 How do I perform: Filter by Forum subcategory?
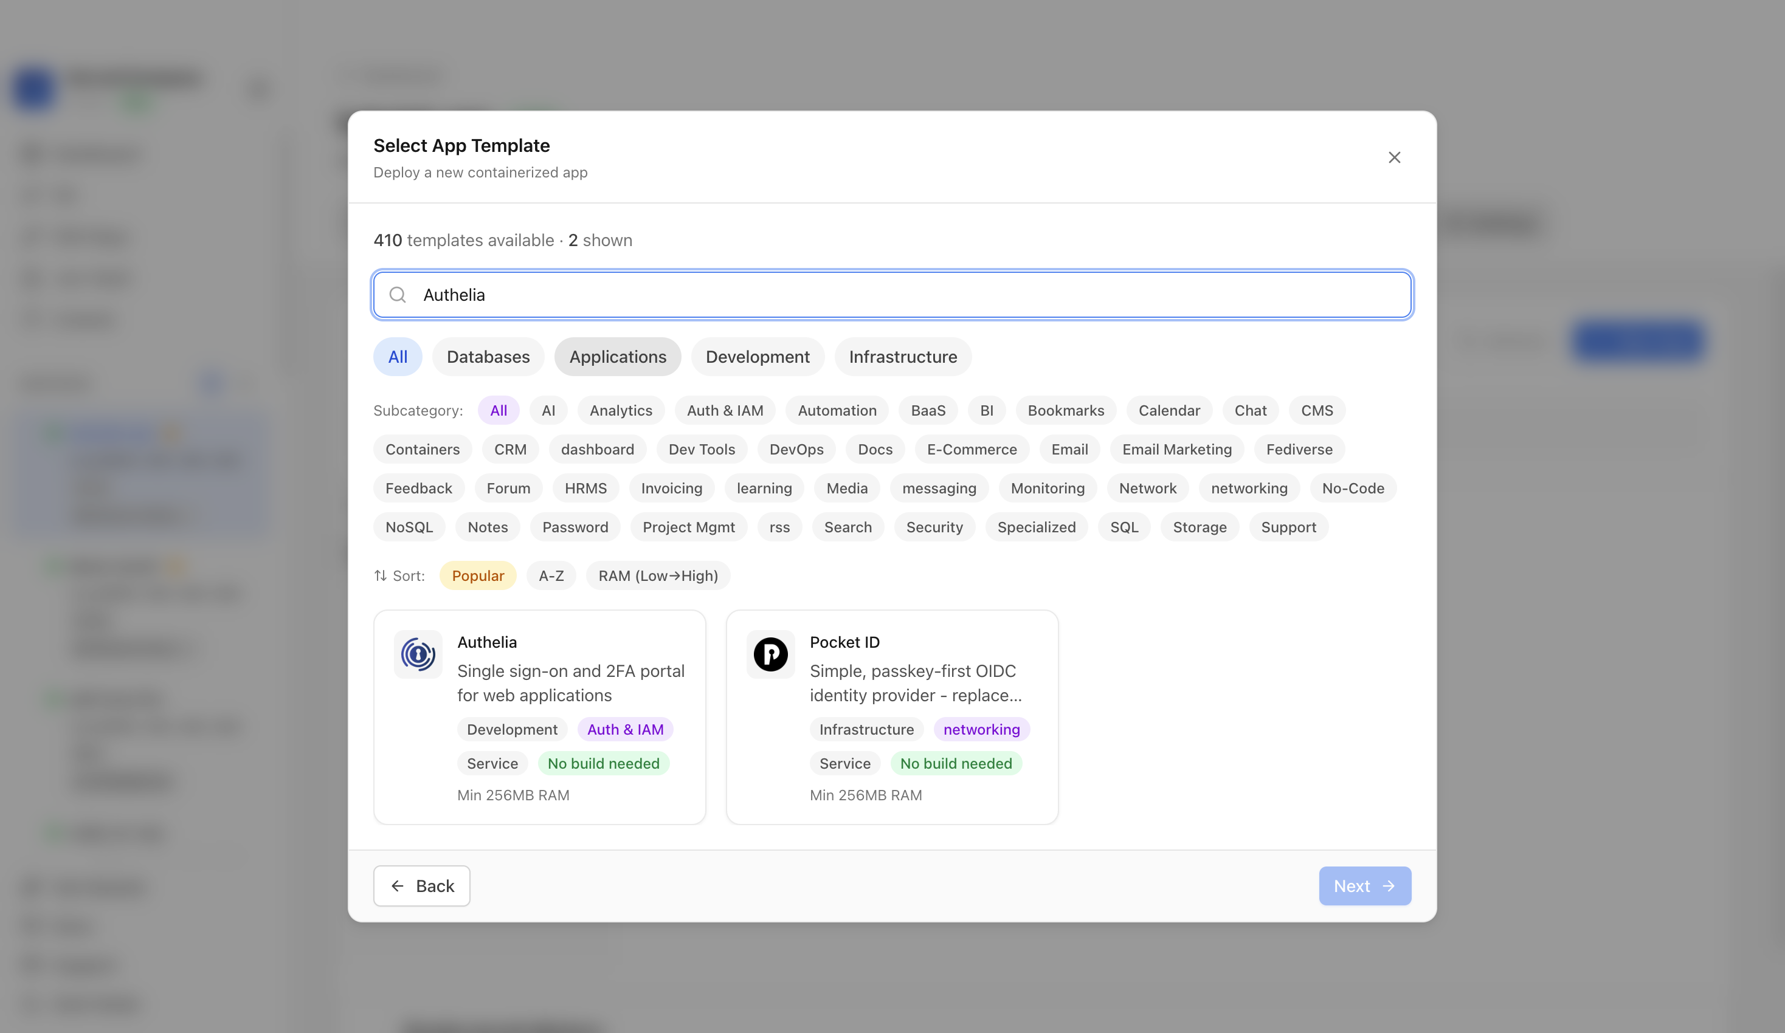point(508,489)
